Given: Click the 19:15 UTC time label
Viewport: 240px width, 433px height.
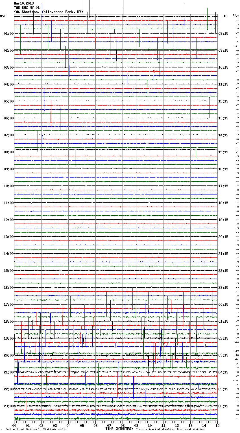Looking at the screenshot, I should pyautogui.click(x=223, y=220).
